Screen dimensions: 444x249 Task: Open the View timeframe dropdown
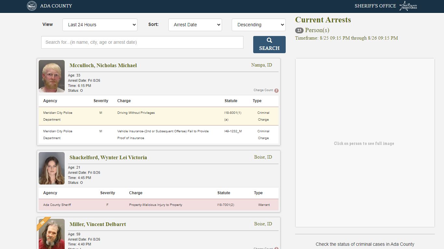point(100,25)
